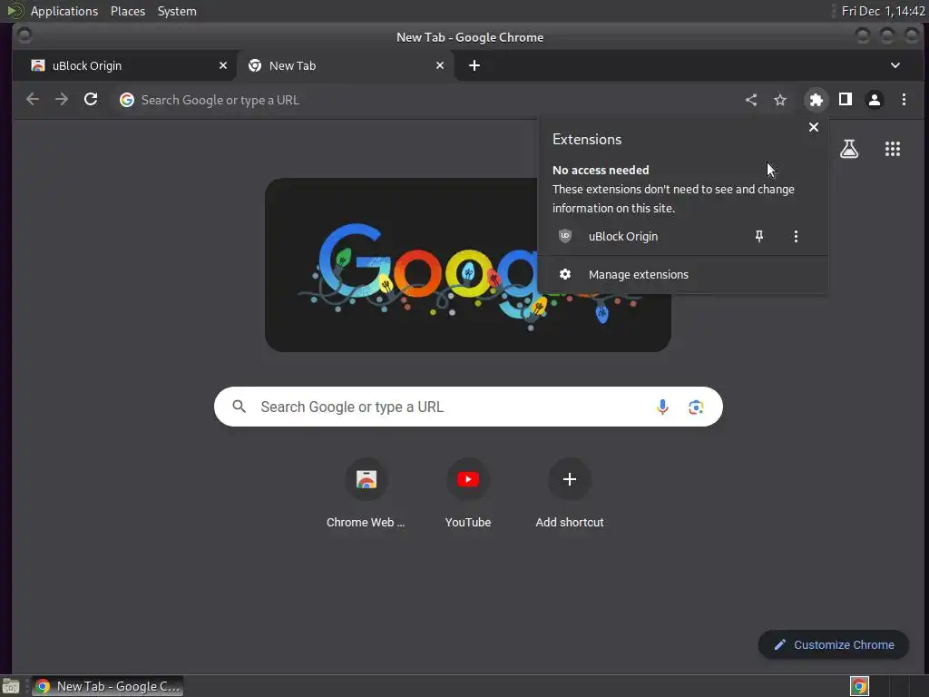
Task: Open Chrome's three-dot main menu
Action: pyautogui.click(x=904, y=100)
